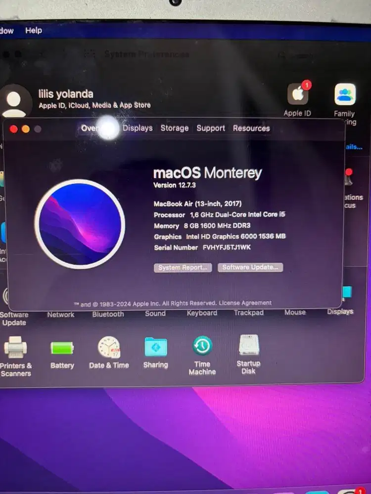371x494 pixels.
Task: Open Startup Disk preferences
Action: [x=249, y=345]
